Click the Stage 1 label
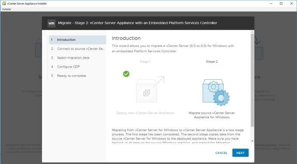297x164 pixels. point(146,61)
